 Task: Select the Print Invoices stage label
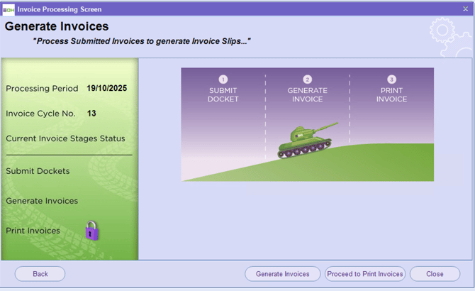[x=33, y=231]
